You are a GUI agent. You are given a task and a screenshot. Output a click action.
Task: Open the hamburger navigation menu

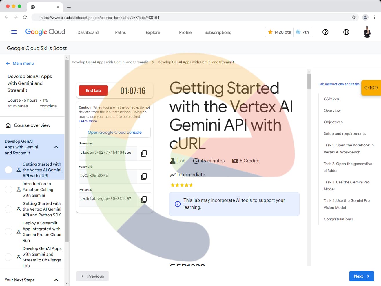(14, 32)
